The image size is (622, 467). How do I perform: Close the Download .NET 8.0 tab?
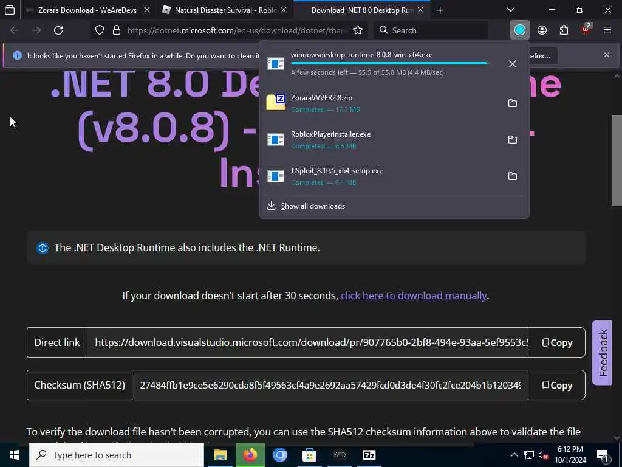pyautogui.click(x=420, y=10)
